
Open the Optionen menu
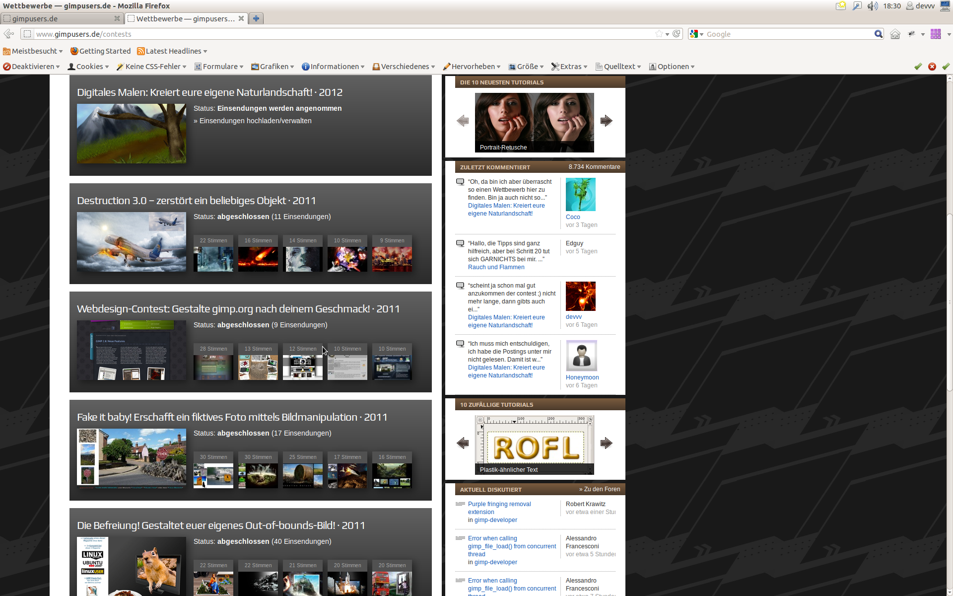[x=672, y=67]
